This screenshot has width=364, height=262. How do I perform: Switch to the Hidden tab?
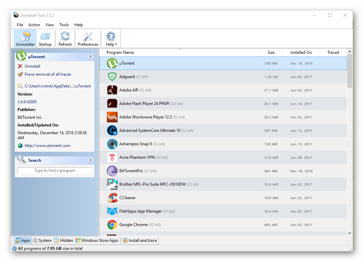coord(63,240)
